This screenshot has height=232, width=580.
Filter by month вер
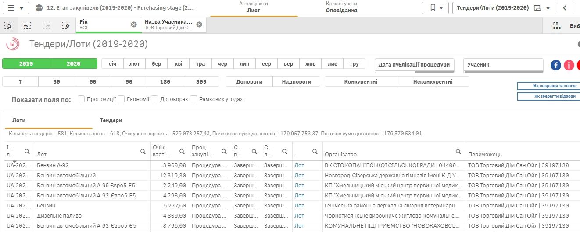point(288,64)
